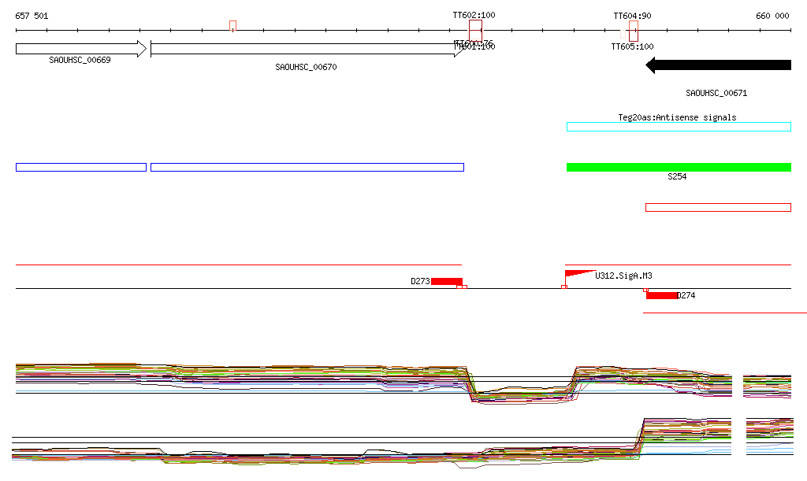
Task: Click the TT604:90 text label
Action: (x=633, y=16)
